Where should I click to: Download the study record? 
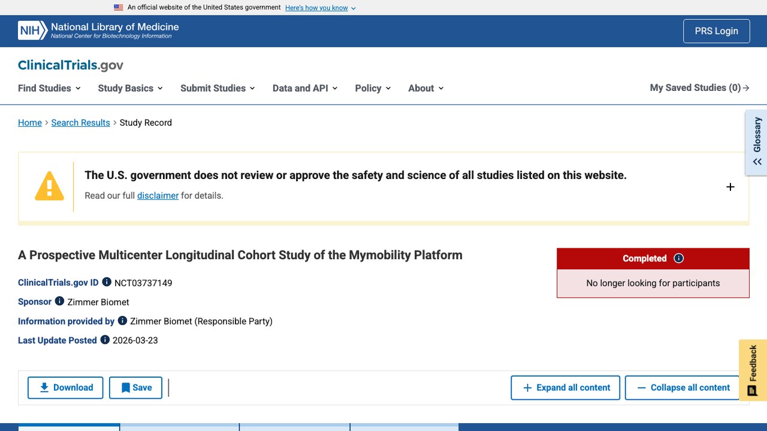tap(65, 388)
